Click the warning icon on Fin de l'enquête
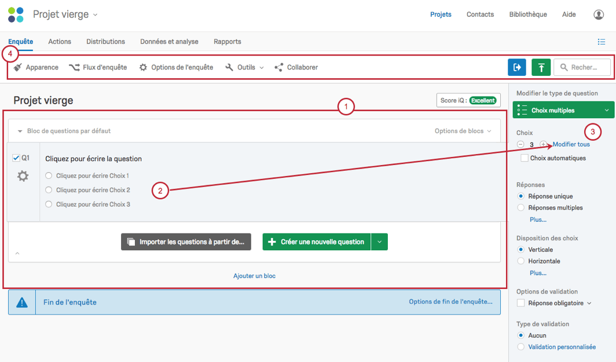The image size is (616, 362). click(22, 302)
